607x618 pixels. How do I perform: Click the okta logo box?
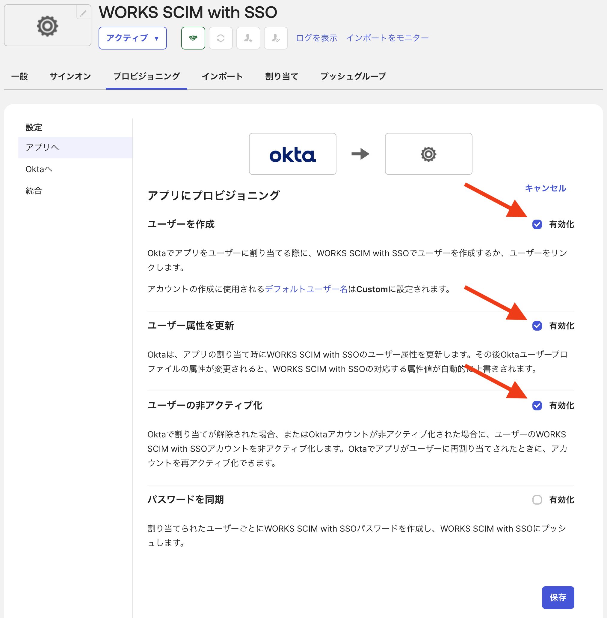coord(293,154)
